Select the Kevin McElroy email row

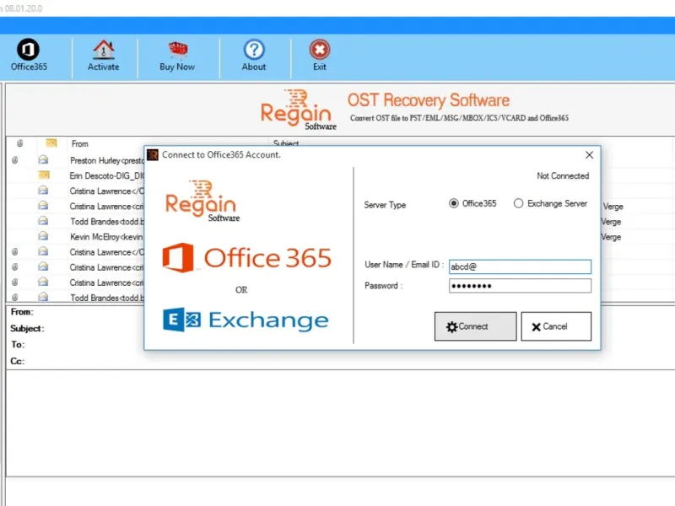(x=76, y=237)
